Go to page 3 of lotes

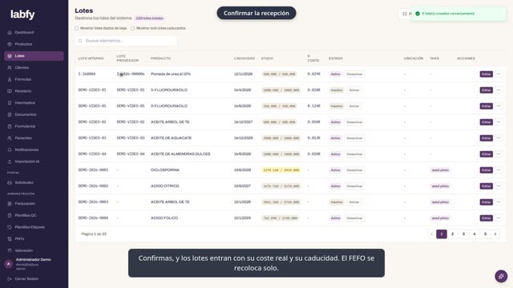point(463,234)
